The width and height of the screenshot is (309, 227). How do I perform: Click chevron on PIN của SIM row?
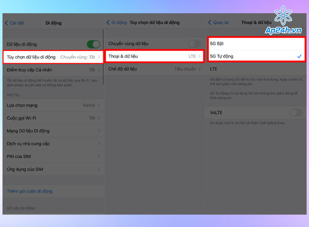pyautogui.click(x=99, y=156)
